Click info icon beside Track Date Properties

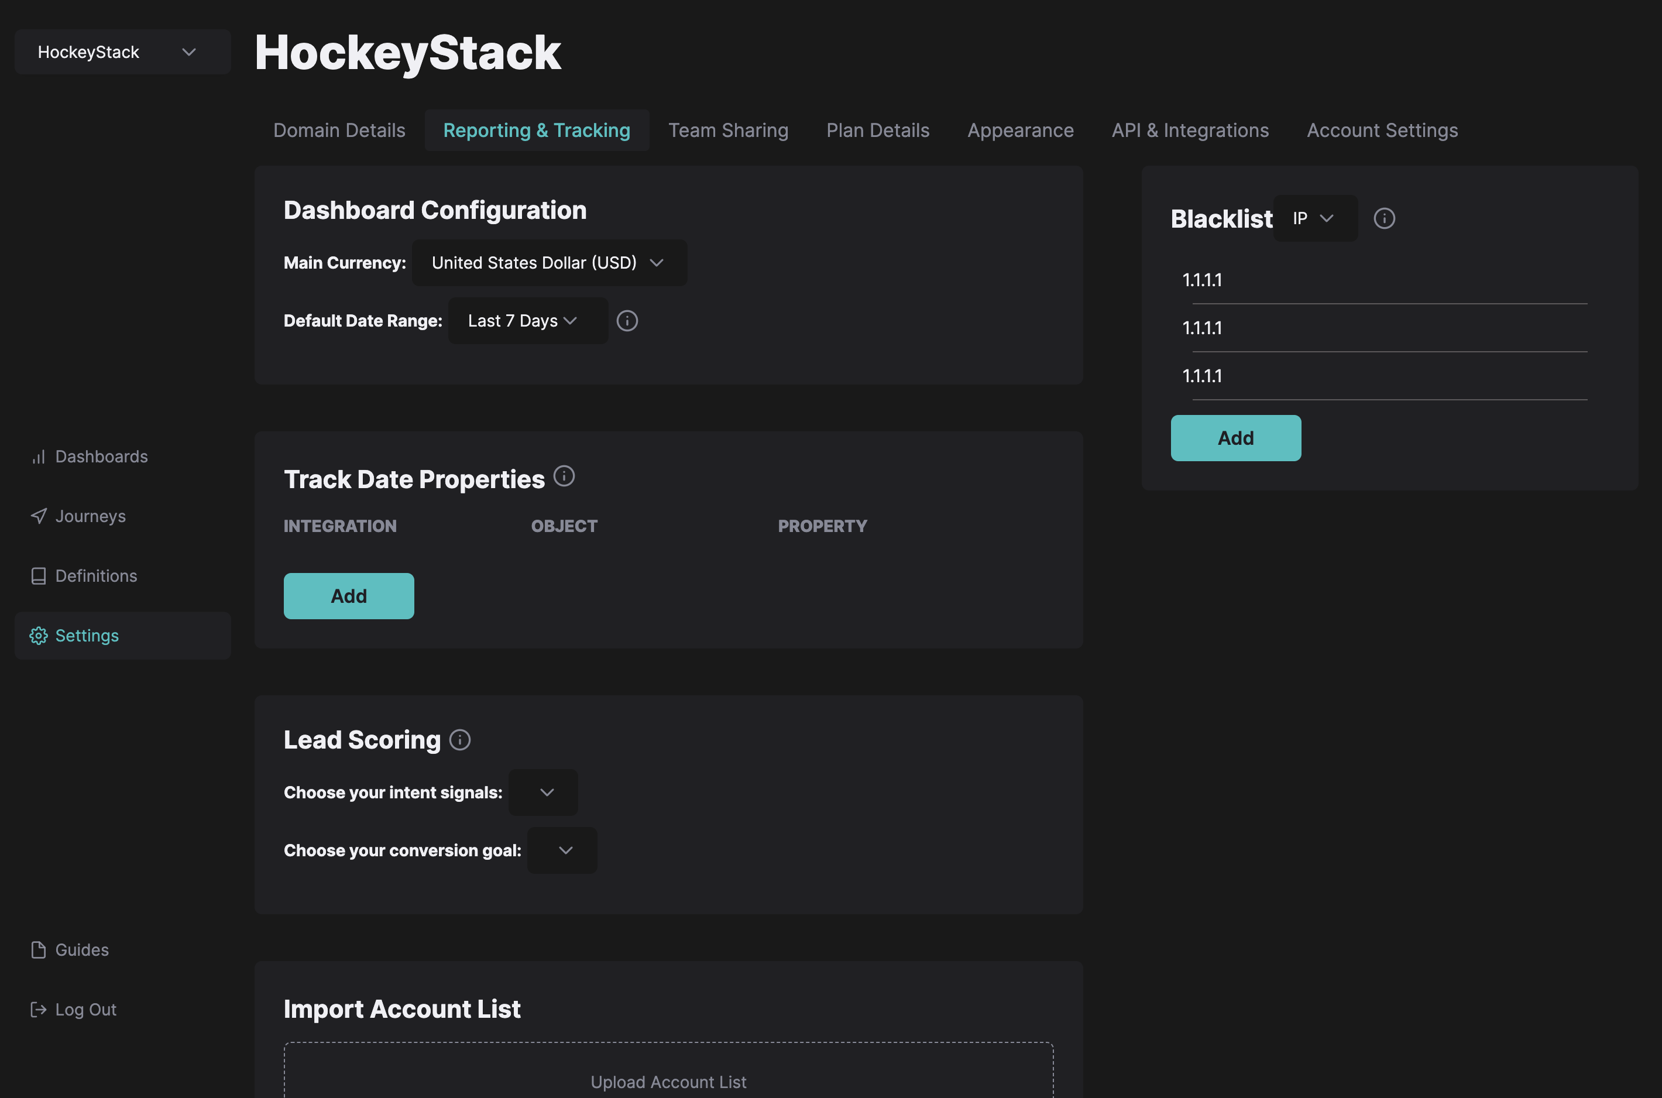pyautogui.click(x=564, y=476)
